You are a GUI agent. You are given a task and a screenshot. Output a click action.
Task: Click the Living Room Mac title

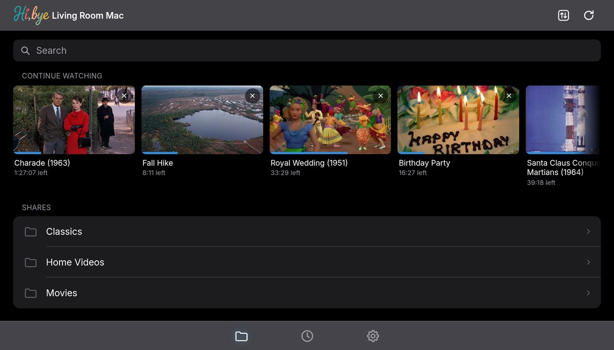tap(88, 15)
